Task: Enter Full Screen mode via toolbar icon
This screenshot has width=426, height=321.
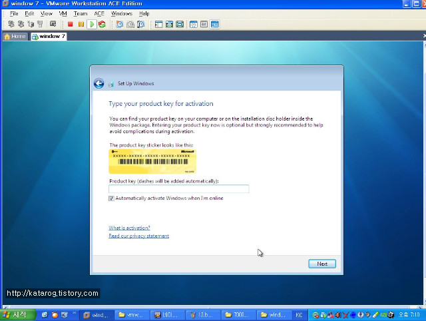Action: pyautogui.click(x=180, y=25)
